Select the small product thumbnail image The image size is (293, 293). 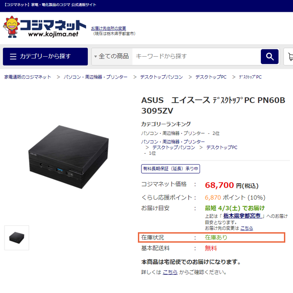pos(17,238)
